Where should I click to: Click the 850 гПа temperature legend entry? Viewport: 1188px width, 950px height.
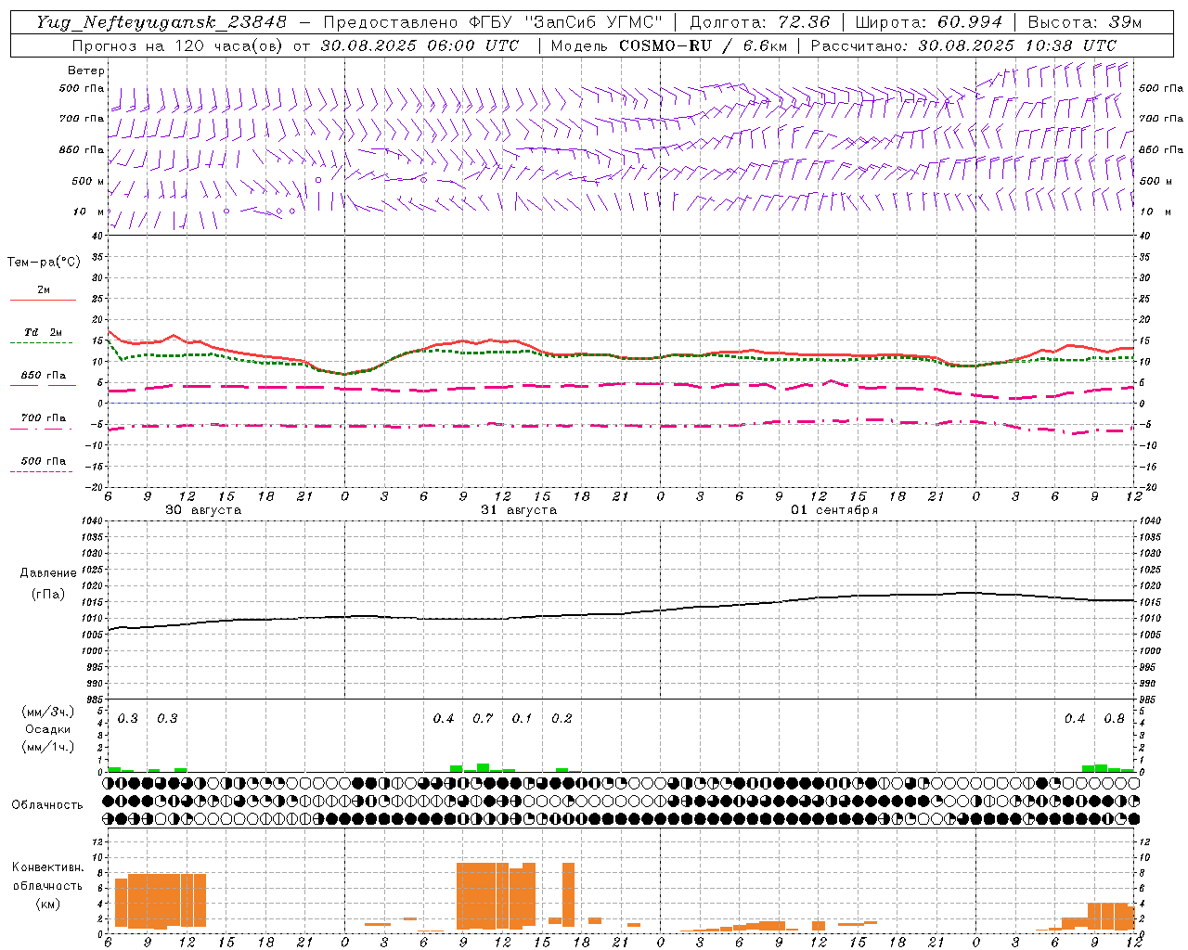coord(43,376)
